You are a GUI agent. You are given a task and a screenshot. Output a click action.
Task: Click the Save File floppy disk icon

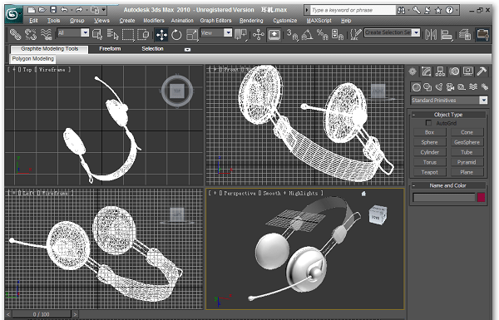point(53,10)
